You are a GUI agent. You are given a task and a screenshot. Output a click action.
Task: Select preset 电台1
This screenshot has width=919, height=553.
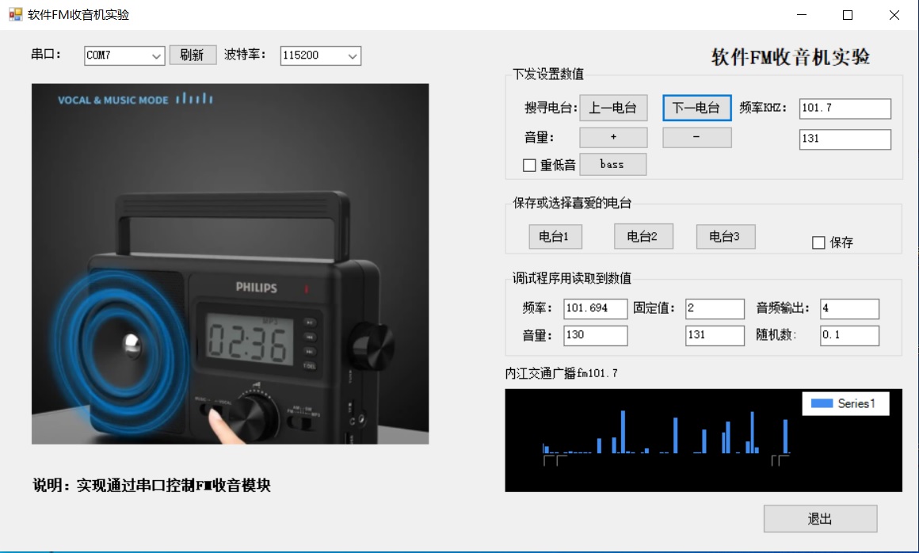tap(555, 237)
